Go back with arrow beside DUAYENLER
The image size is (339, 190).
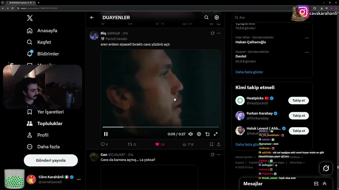pos(92,17)
